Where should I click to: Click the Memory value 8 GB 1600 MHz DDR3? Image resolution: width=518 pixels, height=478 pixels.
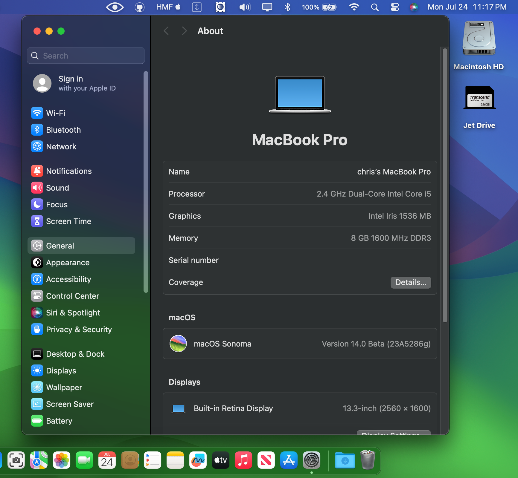[391, 238]
